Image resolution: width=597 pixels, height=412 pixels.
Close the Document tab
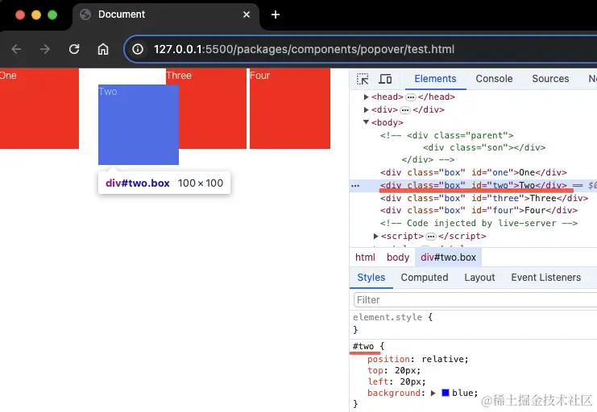[247, 14]
